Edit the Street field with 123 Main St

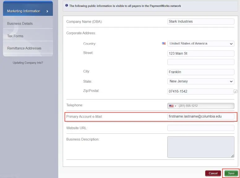(x=201, y=54)
